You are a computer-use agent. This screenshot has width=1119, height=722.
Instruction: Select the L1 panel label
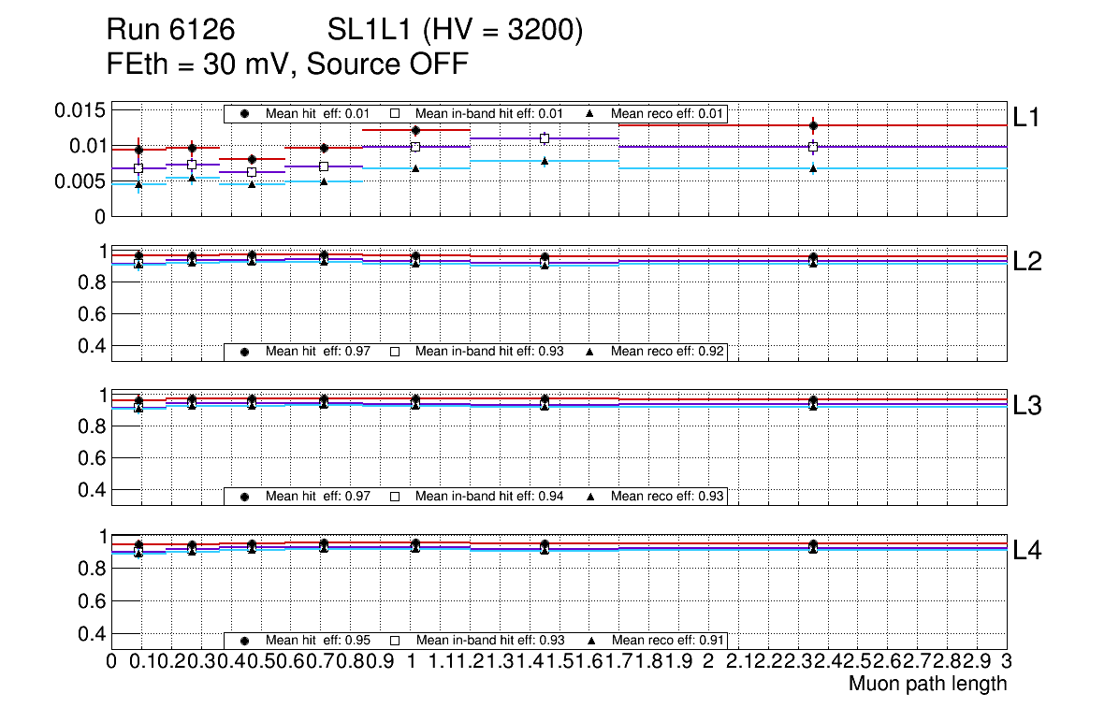[x=1027, y=117]
